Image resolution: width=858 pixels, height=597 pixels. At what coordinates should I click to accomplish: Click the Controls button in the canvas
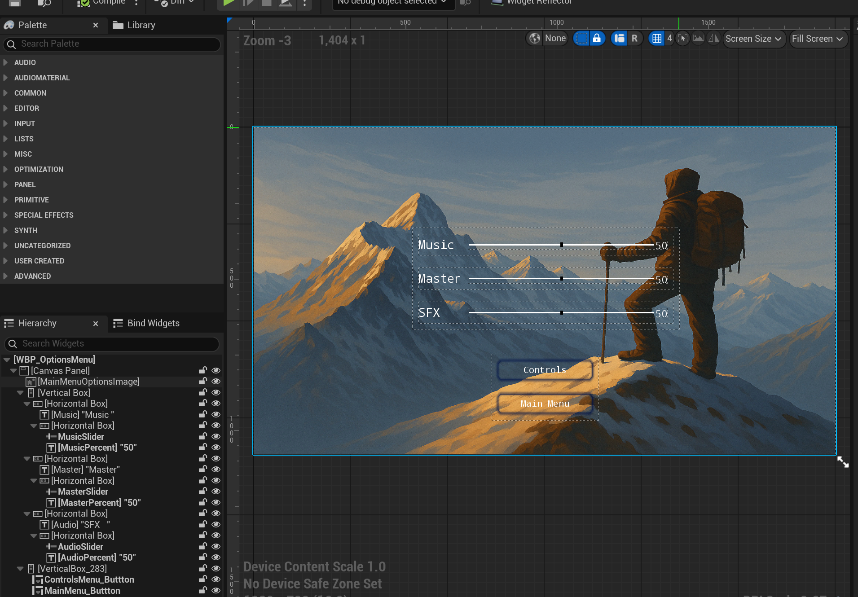pyautogui.click(x=545, y=370)
